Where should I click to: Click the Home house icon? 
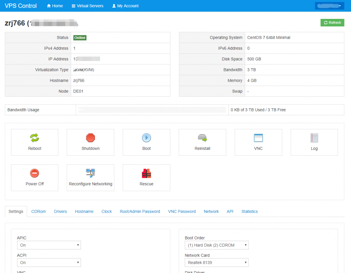49,6
